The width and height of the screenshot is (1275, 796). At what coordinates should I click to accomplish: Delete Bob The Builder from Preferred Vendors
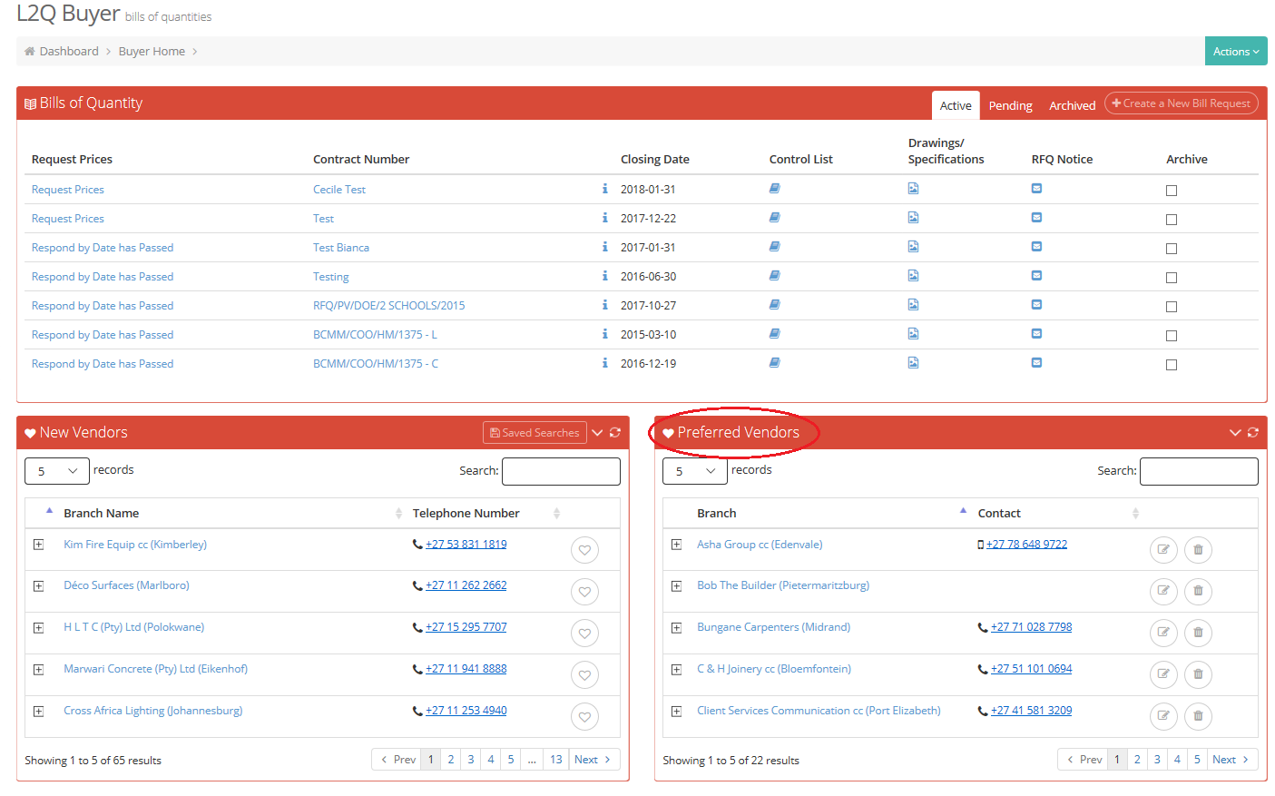tap(1198, 591)
